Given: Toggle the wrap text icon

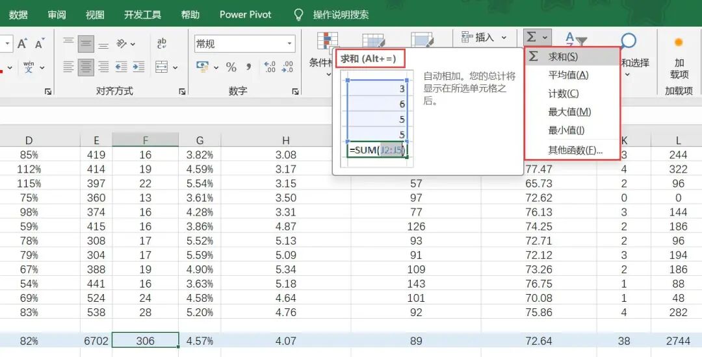Looking at the screenshot, I should pos(162,43).
